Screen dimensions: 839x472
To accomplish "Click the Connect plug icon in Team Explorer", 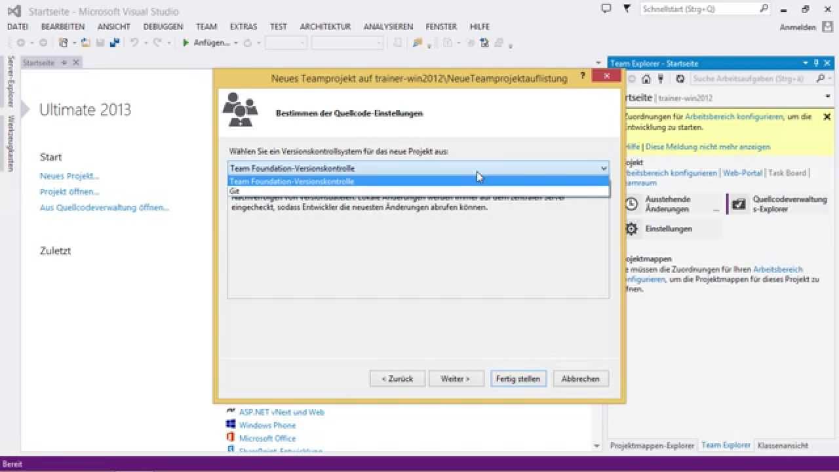I will click(661, 79).
